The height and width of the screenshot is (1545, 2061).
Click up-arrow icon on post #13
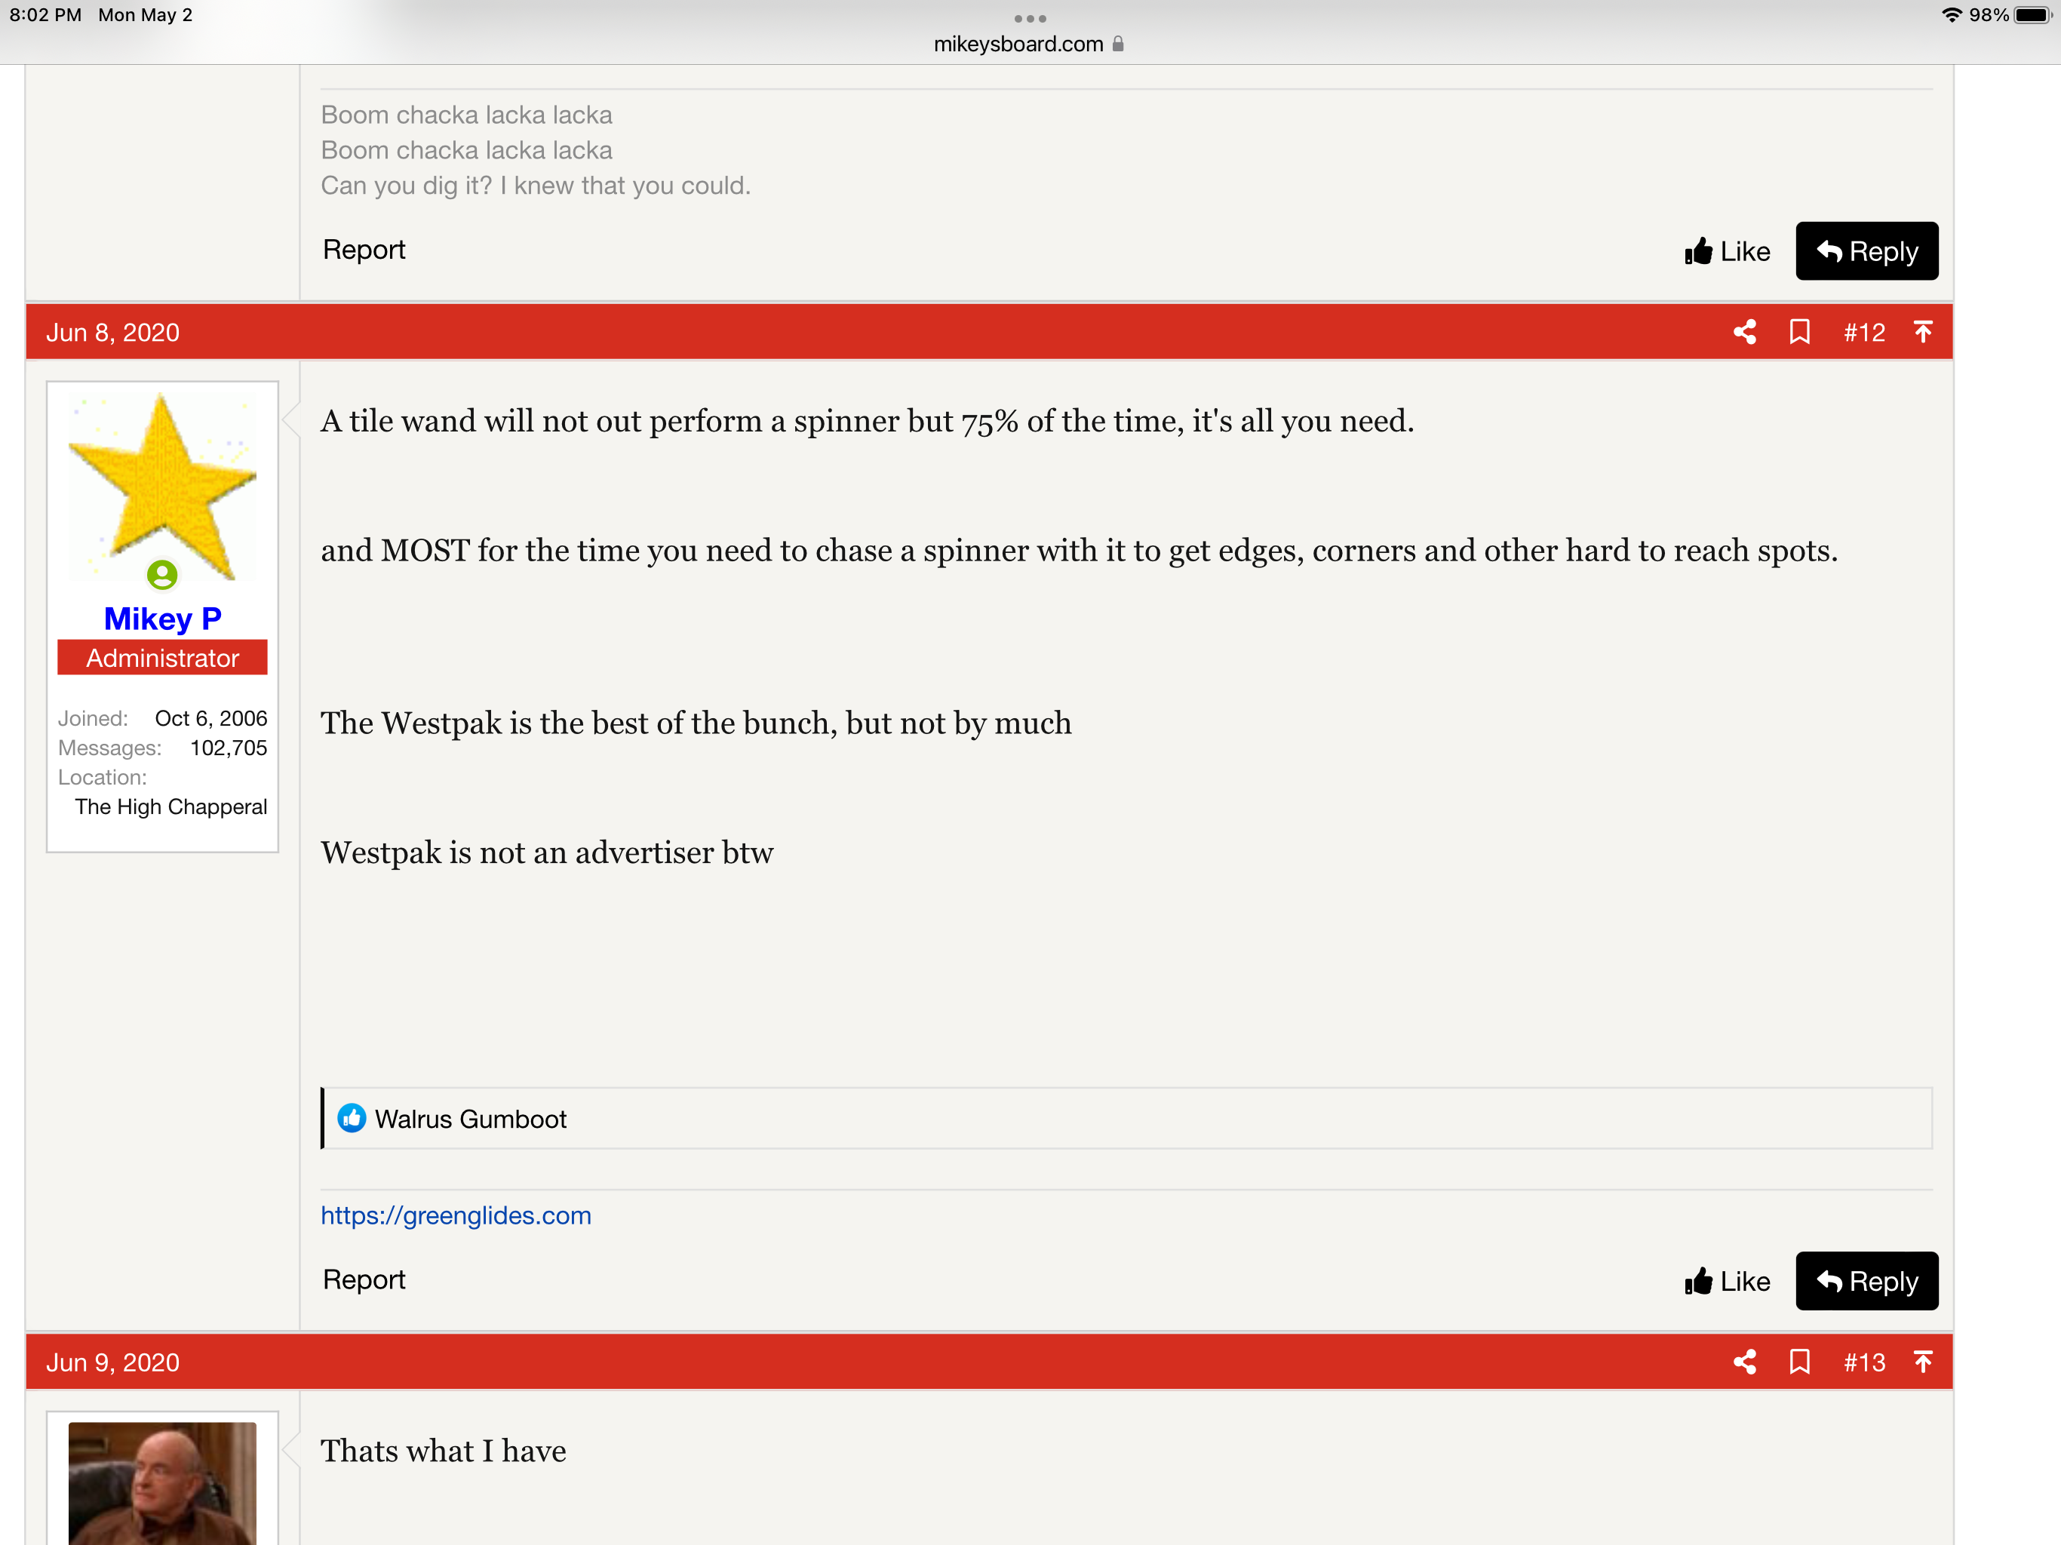[x=1922, y=1362]
